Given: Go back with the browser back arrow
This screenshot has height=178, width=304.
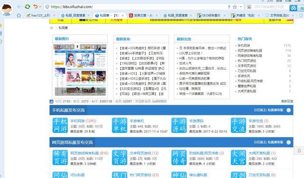Looking at the screenshot, I should click(19, 7).
